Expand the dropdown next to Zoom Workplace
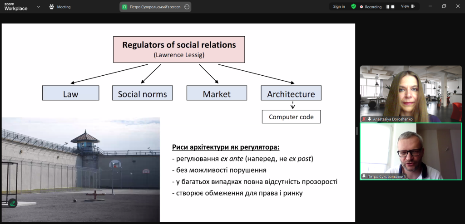 pos(38,7)
